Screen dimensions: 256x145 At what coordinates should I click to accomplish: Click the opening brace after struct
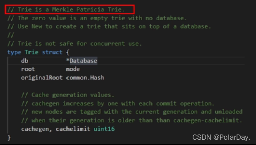(68, 52)
